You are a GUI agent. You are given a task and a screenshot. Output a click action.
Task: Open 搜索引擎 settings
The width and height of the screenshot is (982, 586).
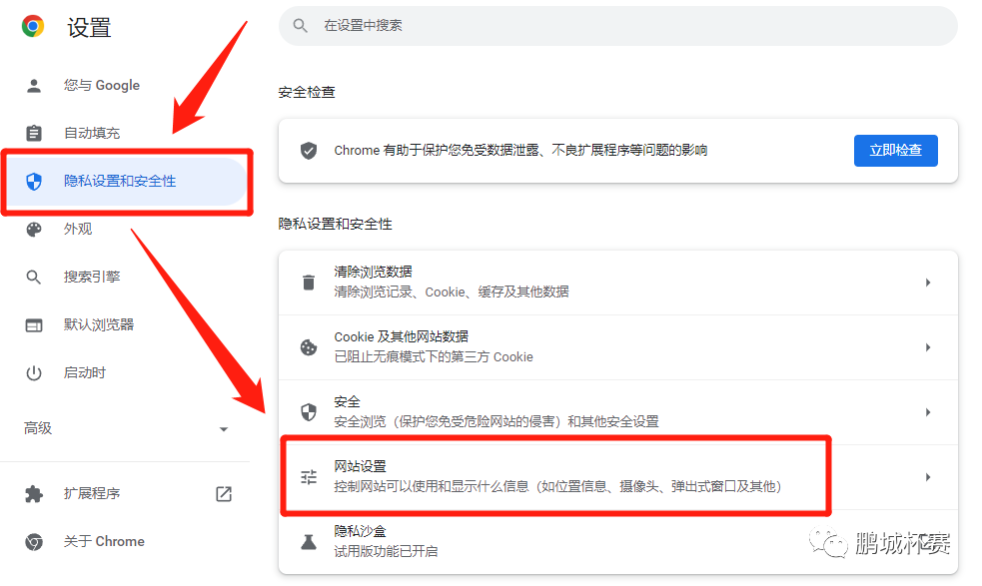click(125, 277)
